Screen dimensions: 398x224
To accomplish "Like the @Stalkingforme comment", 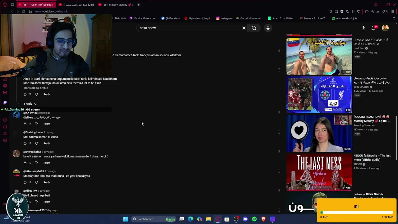I will click(x=25, y=143).
